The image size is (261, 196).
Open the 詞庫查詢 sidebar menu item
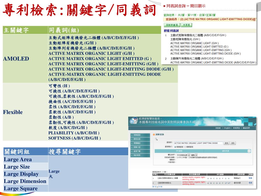[140, 135]
